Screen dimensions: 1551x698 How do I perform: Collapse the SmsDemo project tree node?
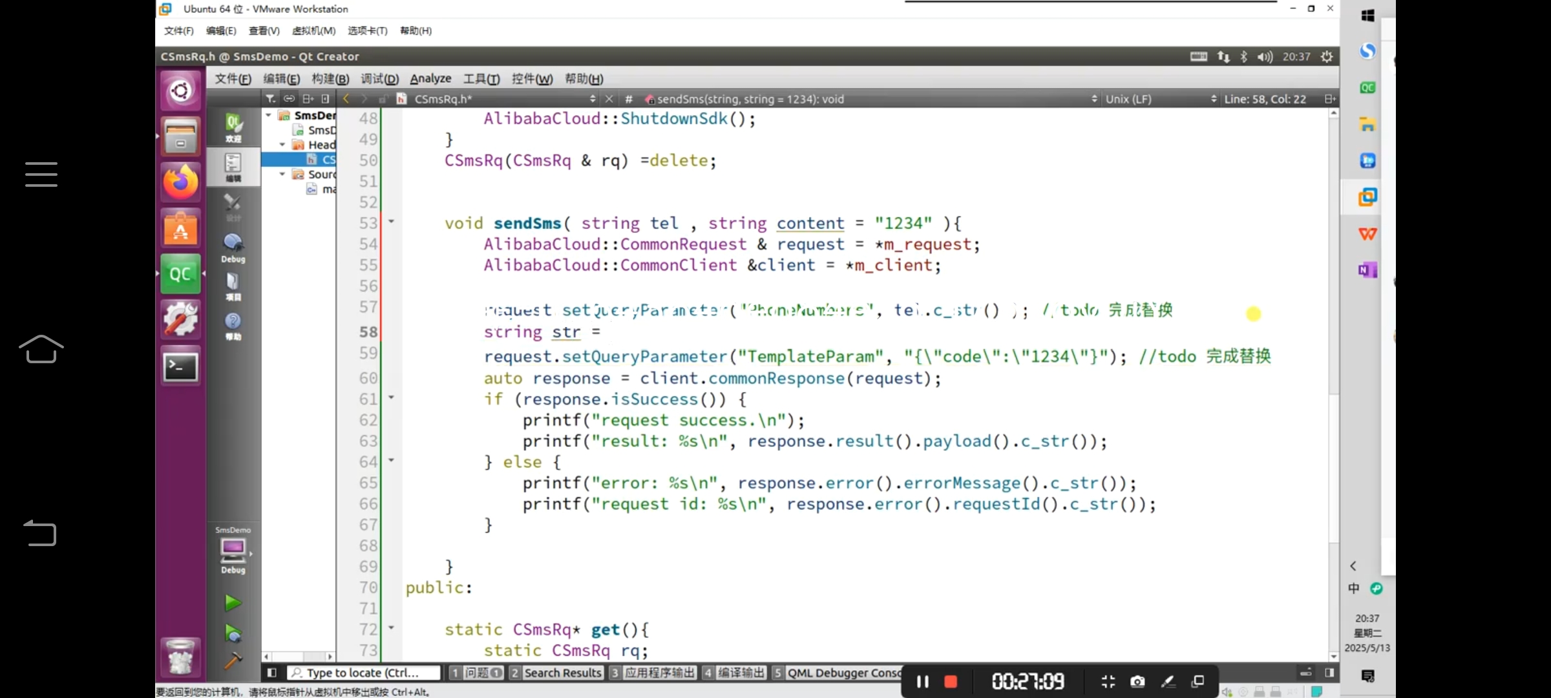tap(268, 115)
